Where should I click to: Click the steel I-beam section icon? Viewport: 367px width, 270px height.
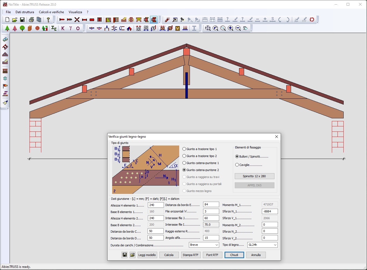point(194,28)
